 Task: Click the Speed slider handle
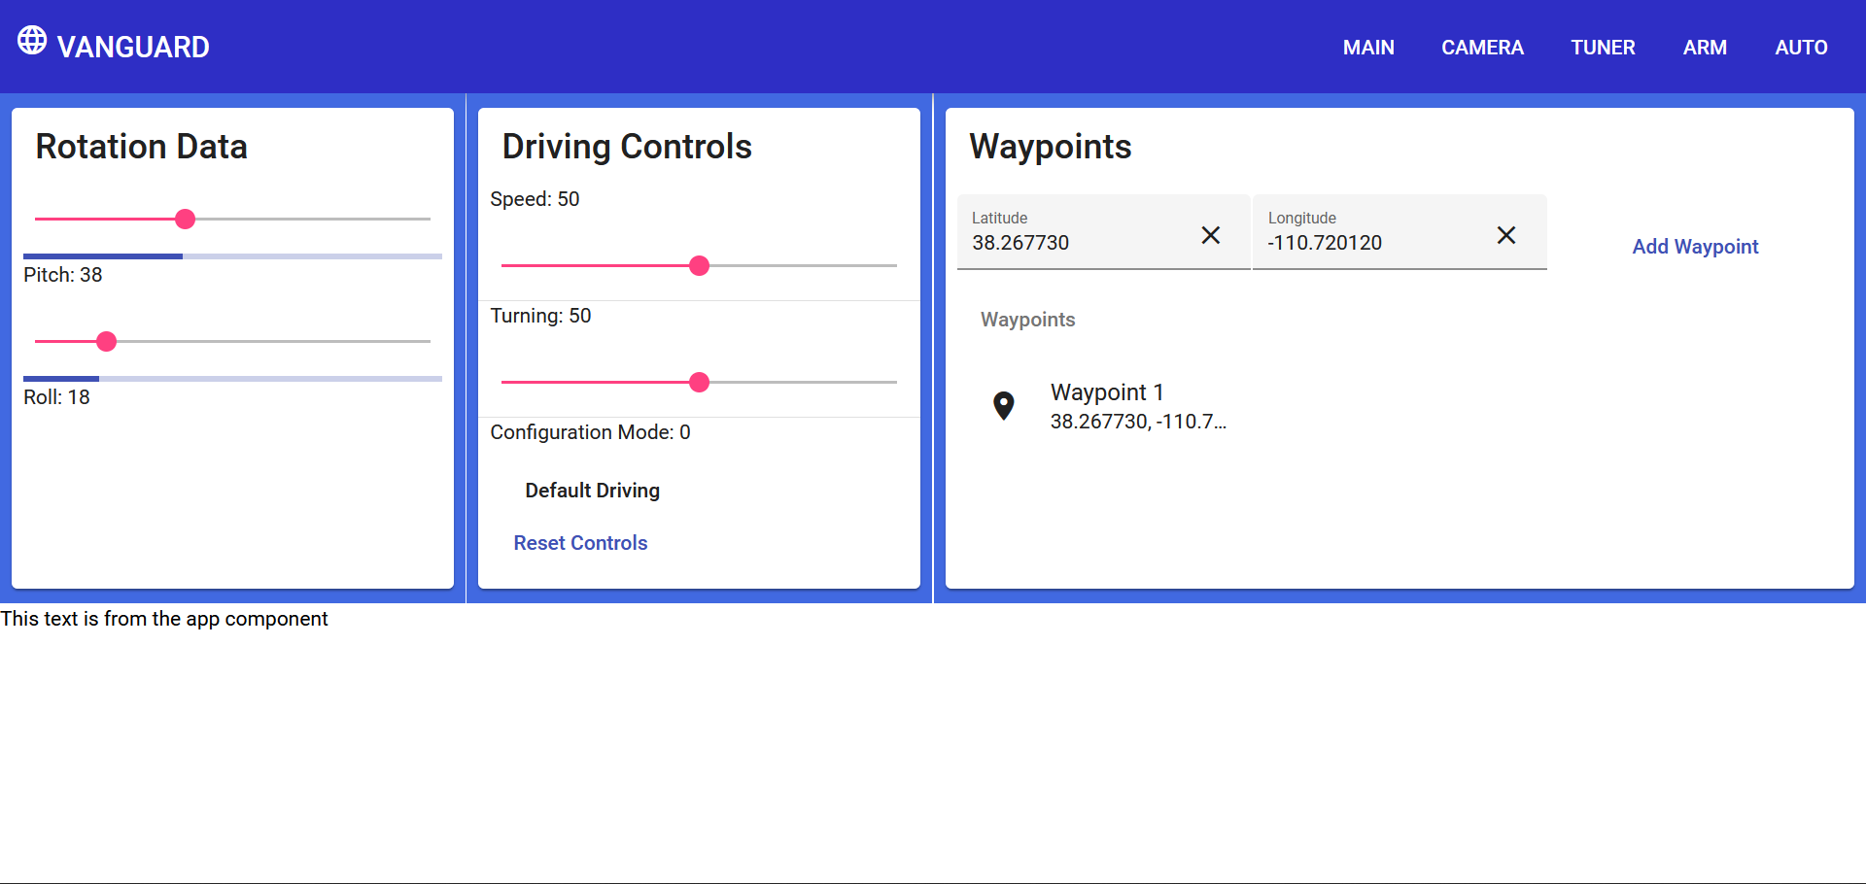[x=699, y=266]
